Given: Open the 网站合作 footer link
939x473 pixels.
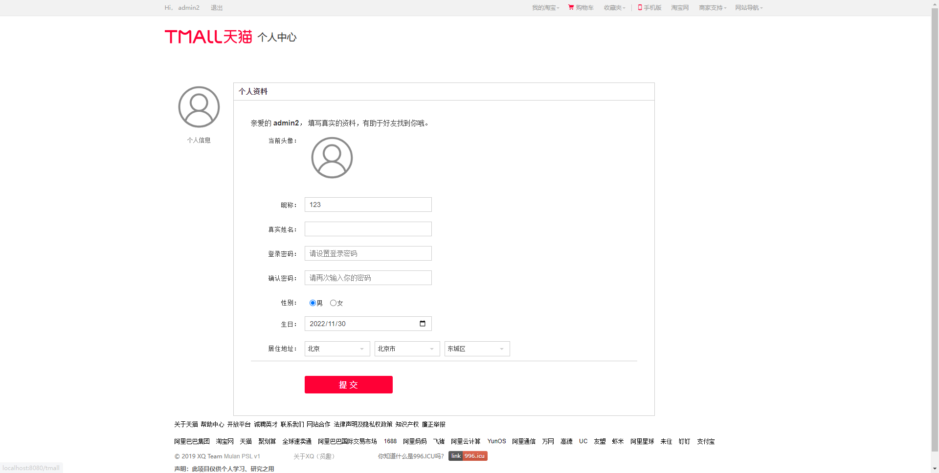Looking at the screenshot, I should click(319, 425).
